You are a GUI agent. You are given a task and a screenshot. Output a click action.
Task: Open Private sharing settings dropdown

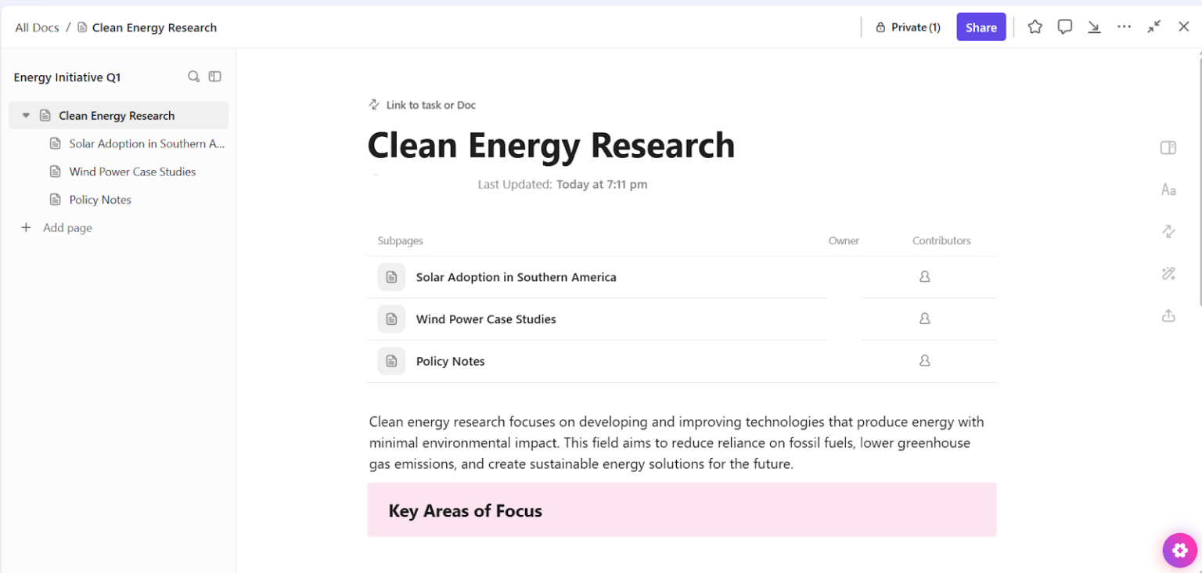(908, 27)
